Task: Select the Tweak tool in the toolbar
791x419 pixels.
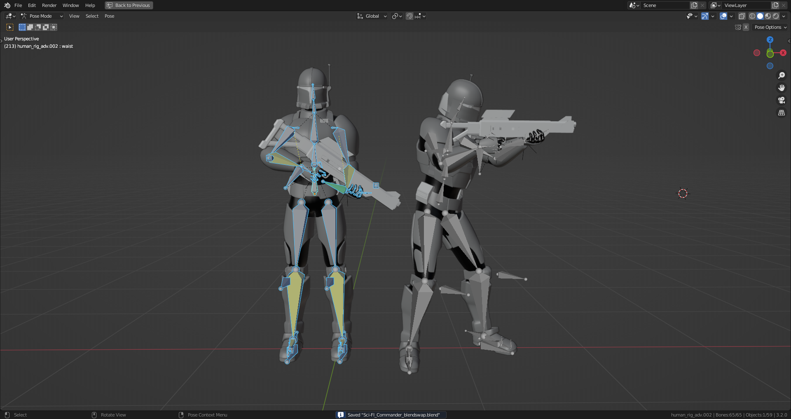Action: click(x=9, y=27)
